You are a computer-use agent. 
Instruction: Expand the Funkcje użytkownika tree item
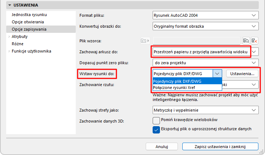click(x=9, y=51)
